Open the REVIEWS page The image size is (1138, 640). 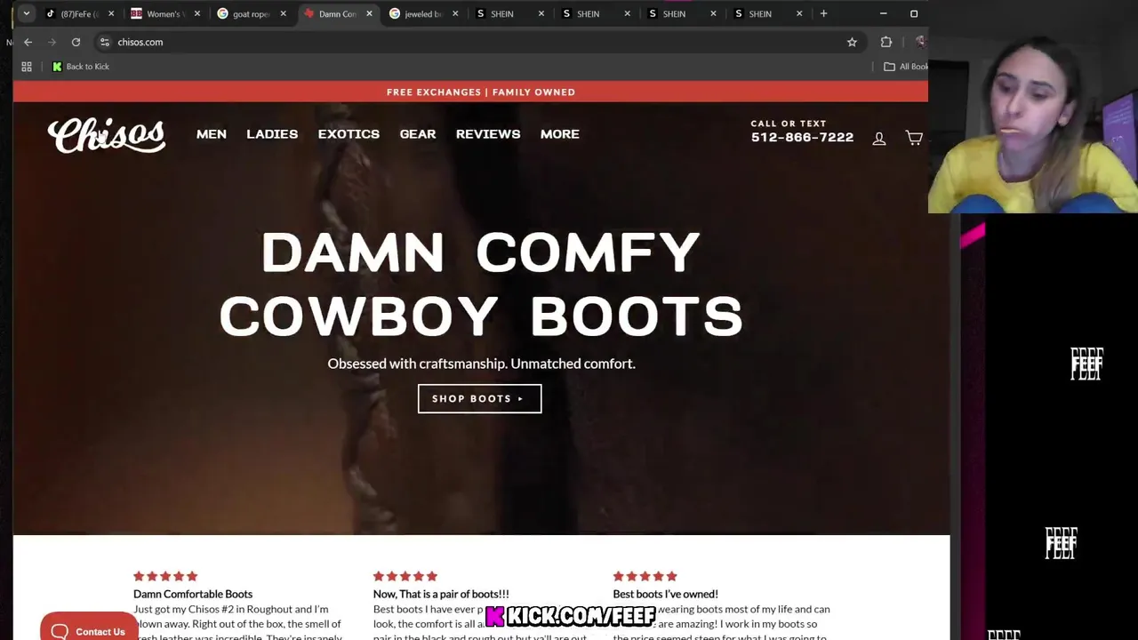pyautogui.click(x=488, y=134)
